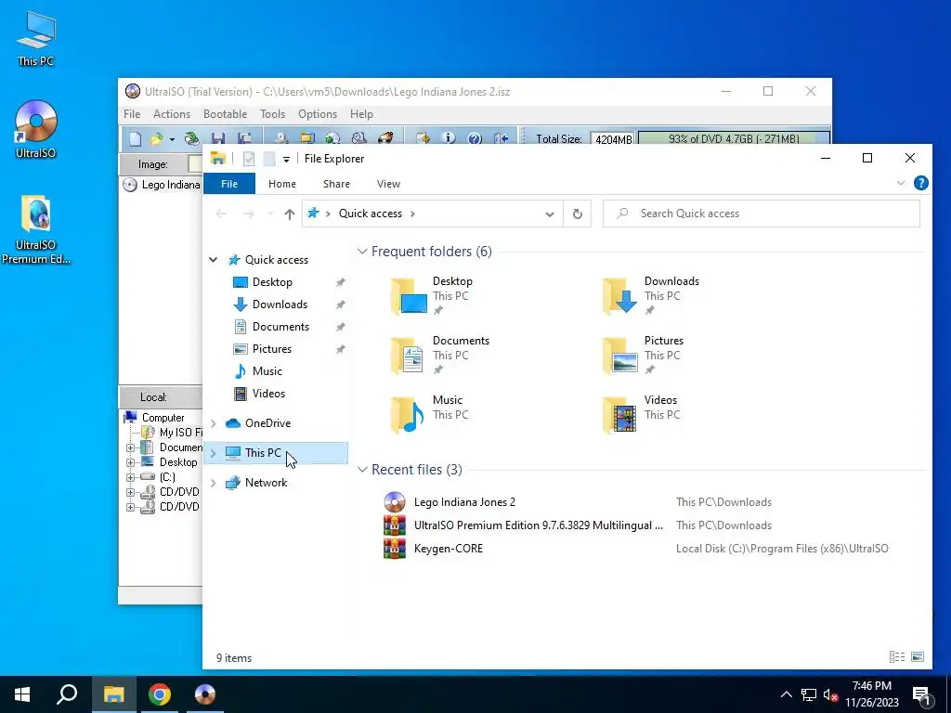Click the Burn CD/DVD image icon in UltraISO
951x713 pixels.
coord(385,139)
